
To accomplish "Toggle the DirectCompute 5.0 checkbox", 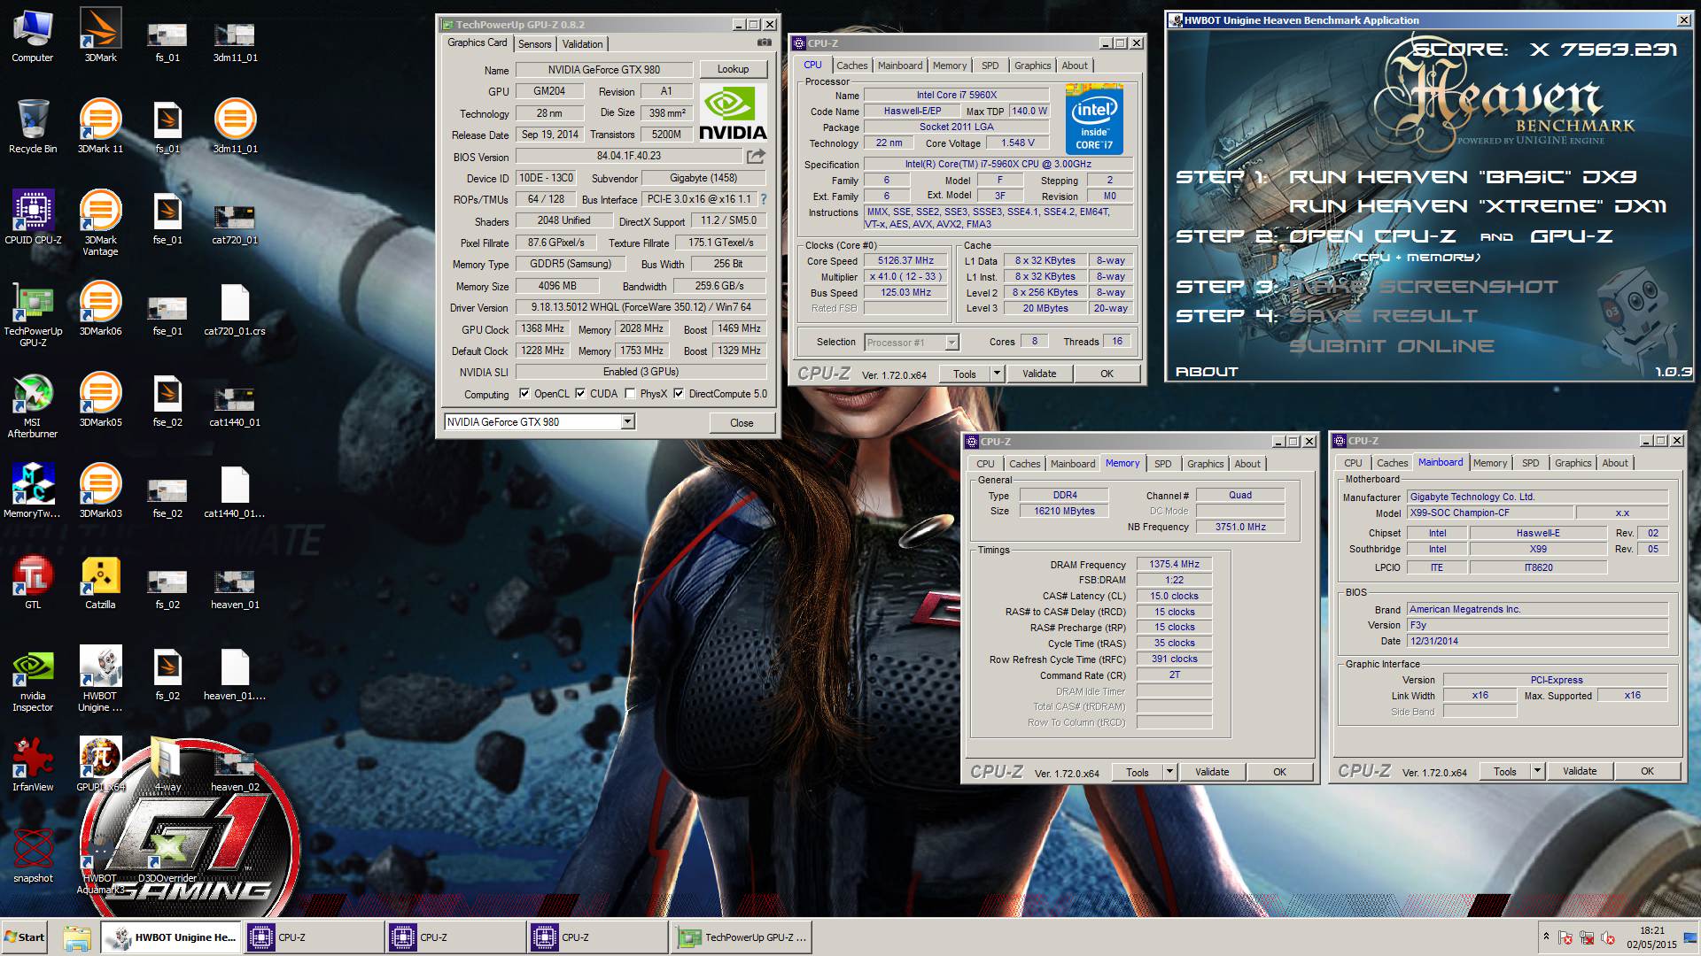I will (679, 394).
